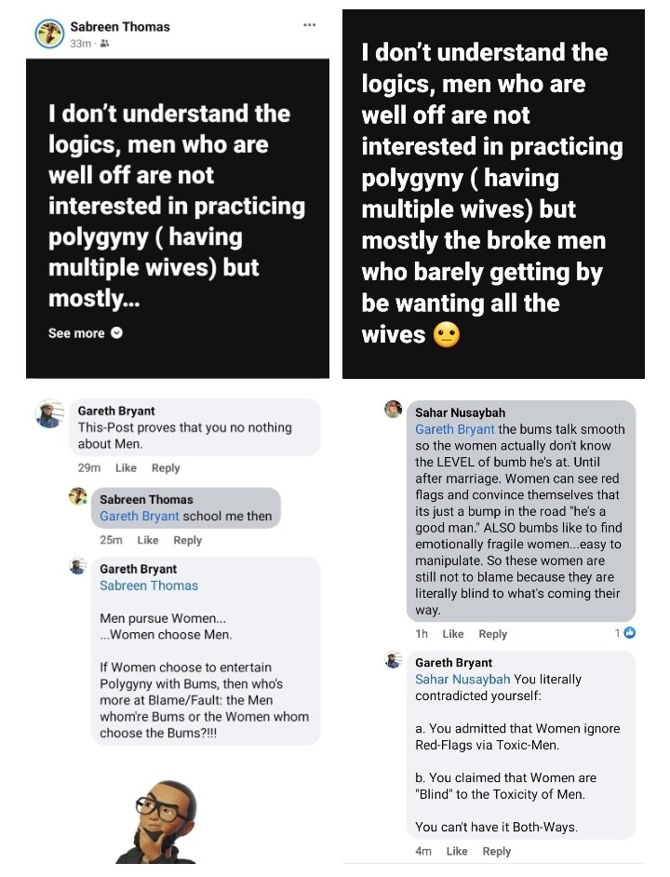670x877 pixels.
Task: Like Gareth Bryant's 29m comment
Action: pos(126,468)
